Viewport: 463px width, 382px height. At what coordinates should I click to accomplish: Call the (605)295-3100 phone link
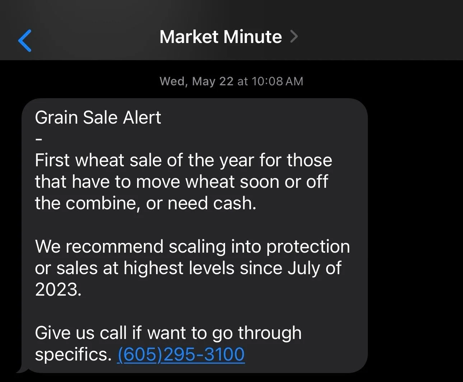[x=181, y=354]
